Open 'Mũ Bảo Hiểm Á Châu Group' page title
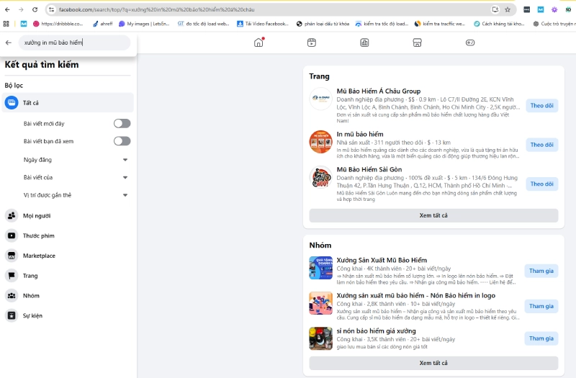The width and height of the screenshot is (576, 378). tap(379, 91)
